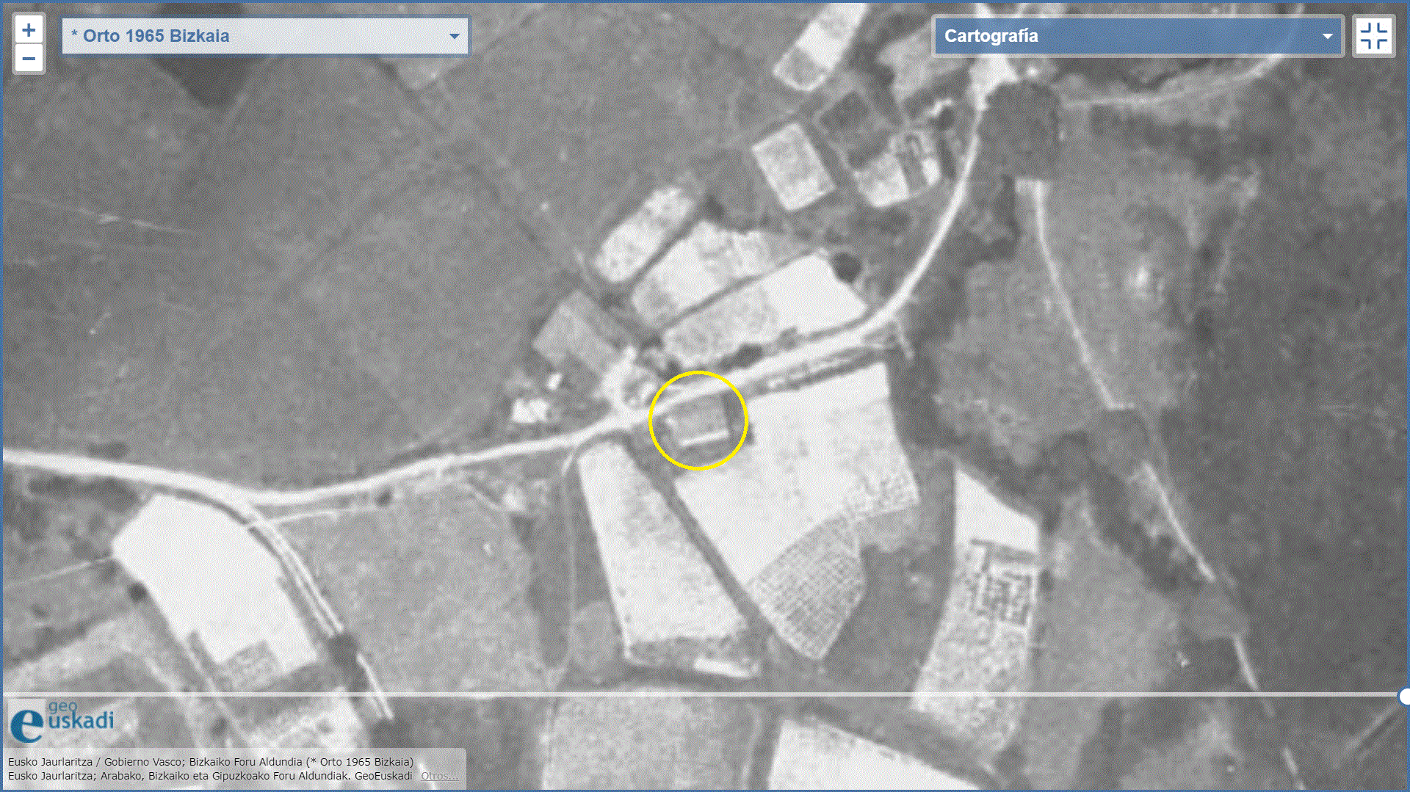This screenshot has width=1410, height=792.
Task: Click the zoom out minus button
Action: (x=29, y=59)
